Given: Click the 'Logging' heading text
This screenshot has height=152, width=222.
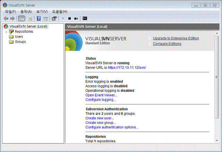Looking at the screenshot, I should 92,77.
